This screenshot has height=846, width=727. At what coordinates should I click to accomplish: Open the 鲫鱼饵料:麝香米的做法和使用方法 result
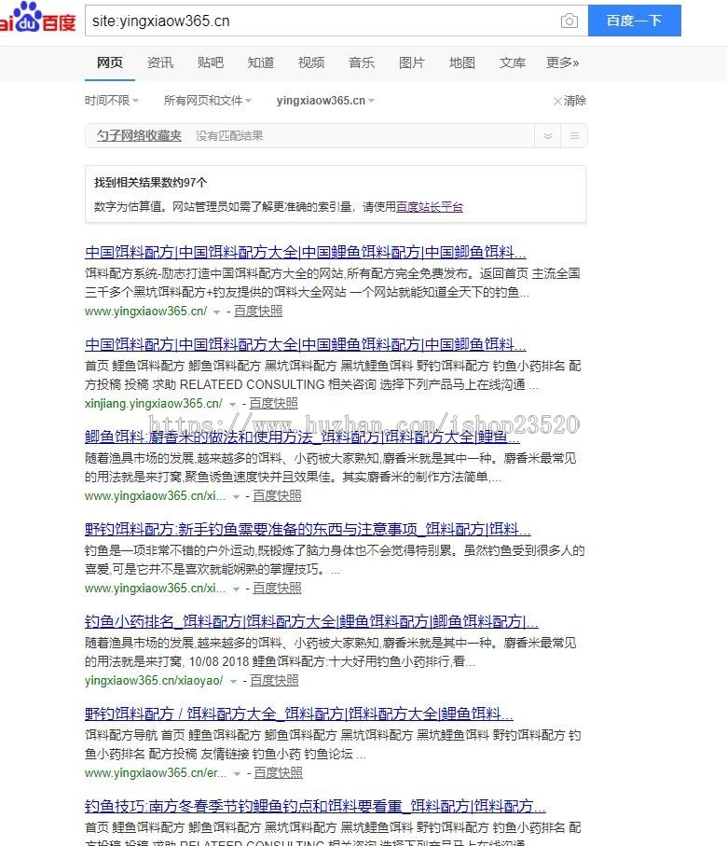tap(302, 437)
